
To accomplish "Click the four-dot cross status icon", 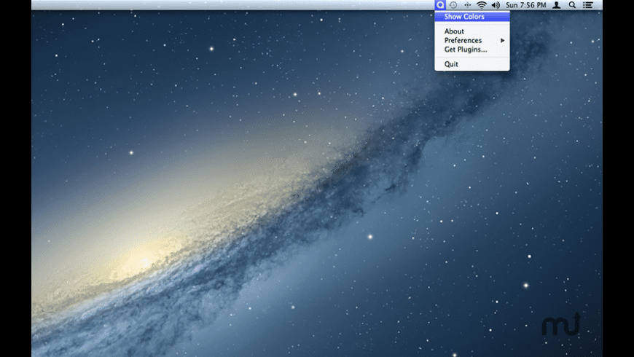I will click(467, 4).
